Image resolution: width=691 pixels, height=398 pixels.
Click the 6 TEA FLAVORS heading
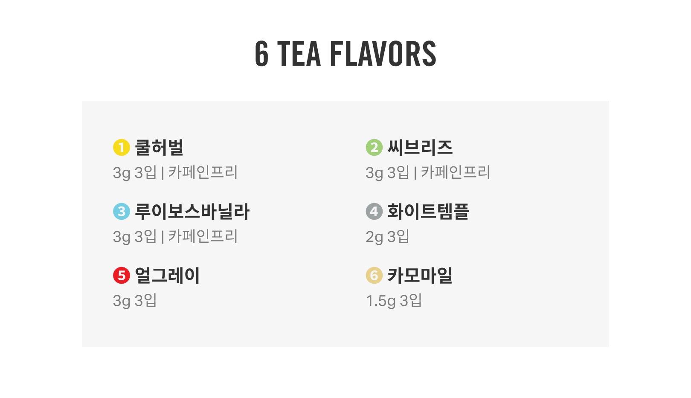pyautogui.click(x=345, y=54)
